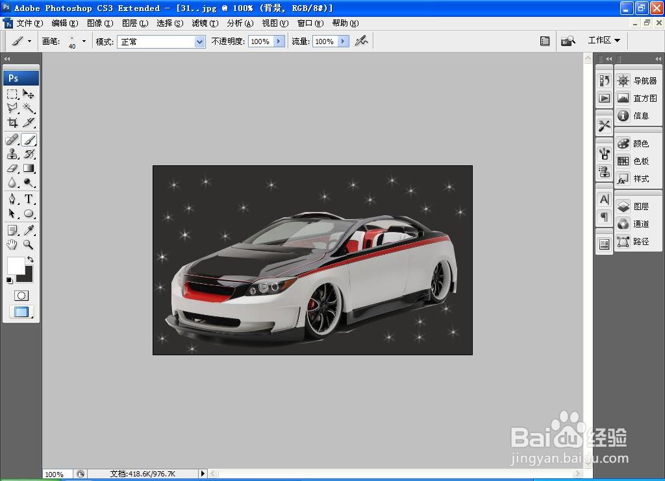Image resolution: width=665 pixels, height=481 pixels.
Task: Toggle airbrush option in options bar
Action: click(x=361, y=41)
